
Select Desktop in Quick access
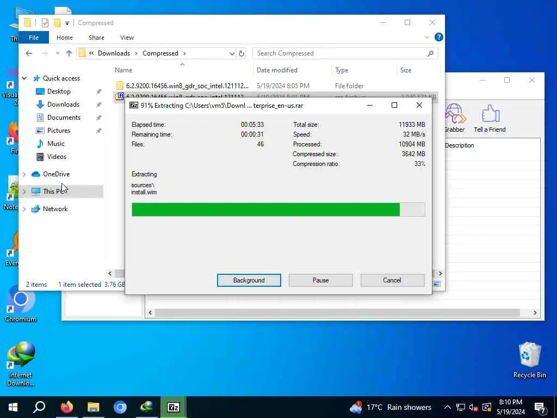point(59,91)
